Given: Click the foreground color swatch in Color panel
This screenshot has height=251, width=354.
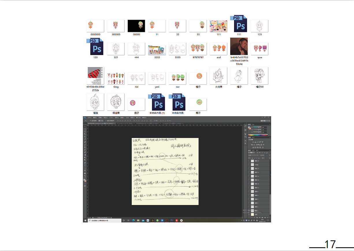Looking at the screenshot, I should pos(249,128).
